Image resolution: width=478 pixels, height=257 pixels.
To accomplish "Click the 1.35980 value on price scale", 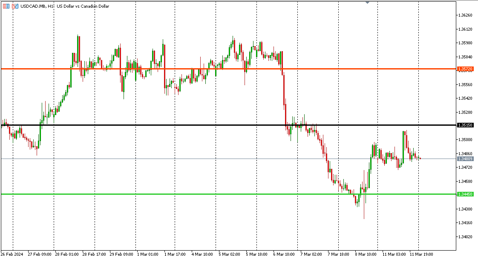I will (466, 43).
